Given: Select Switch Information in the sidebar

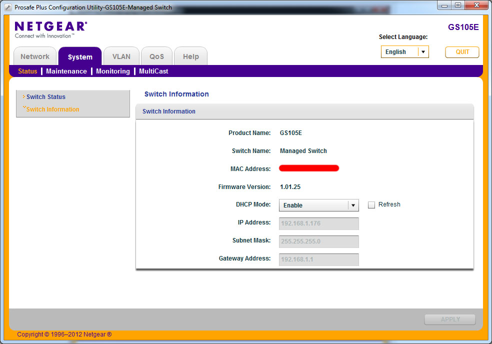Looking at the screenshot, I should 52,109.
